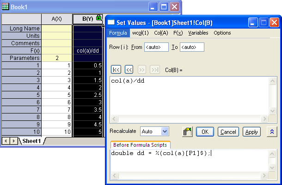Click formula box horizontal scroll right arrow

coord(264,119)
